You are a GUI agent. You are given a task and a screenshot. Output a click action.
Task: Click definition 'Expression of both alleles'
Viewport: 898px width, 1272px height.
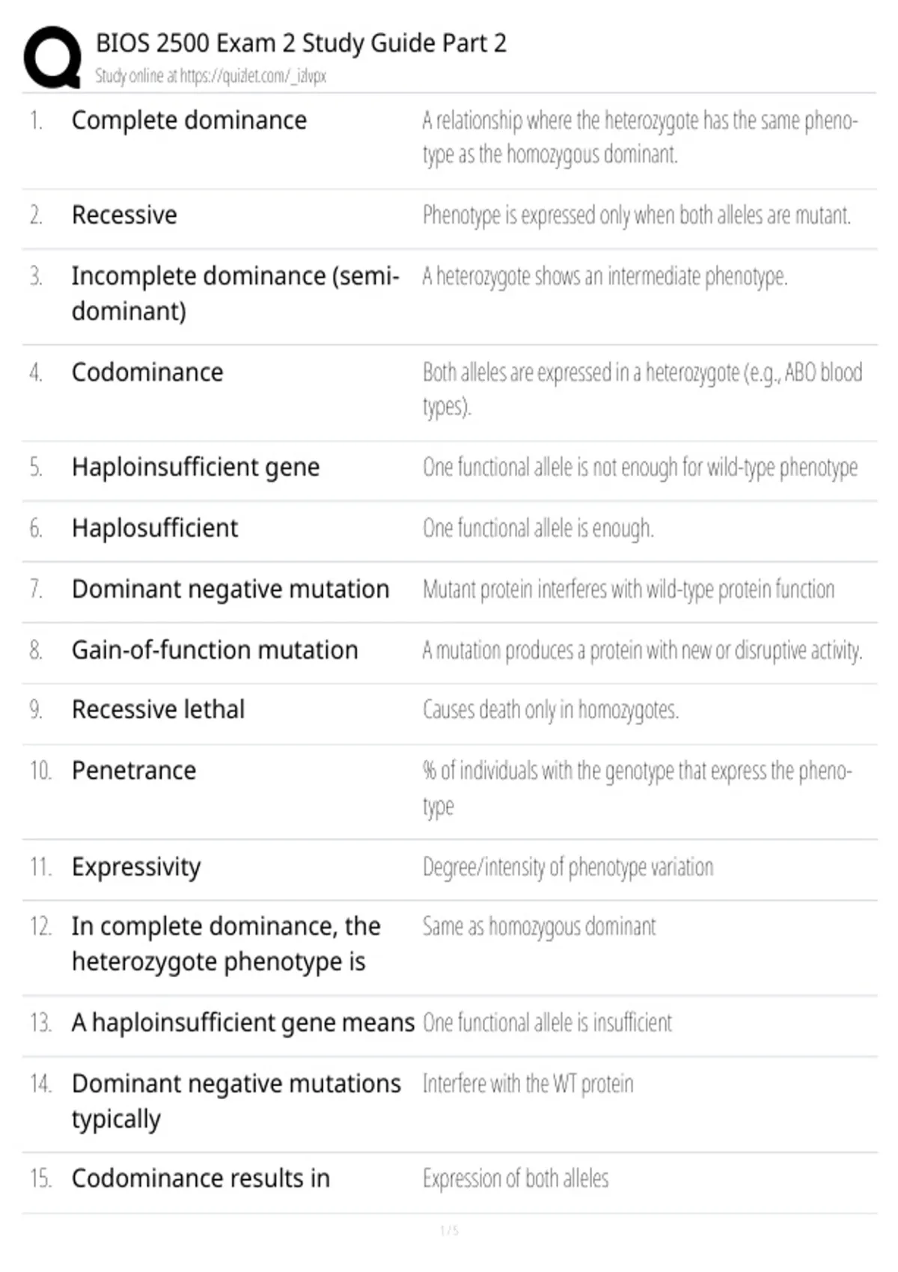516,1178
